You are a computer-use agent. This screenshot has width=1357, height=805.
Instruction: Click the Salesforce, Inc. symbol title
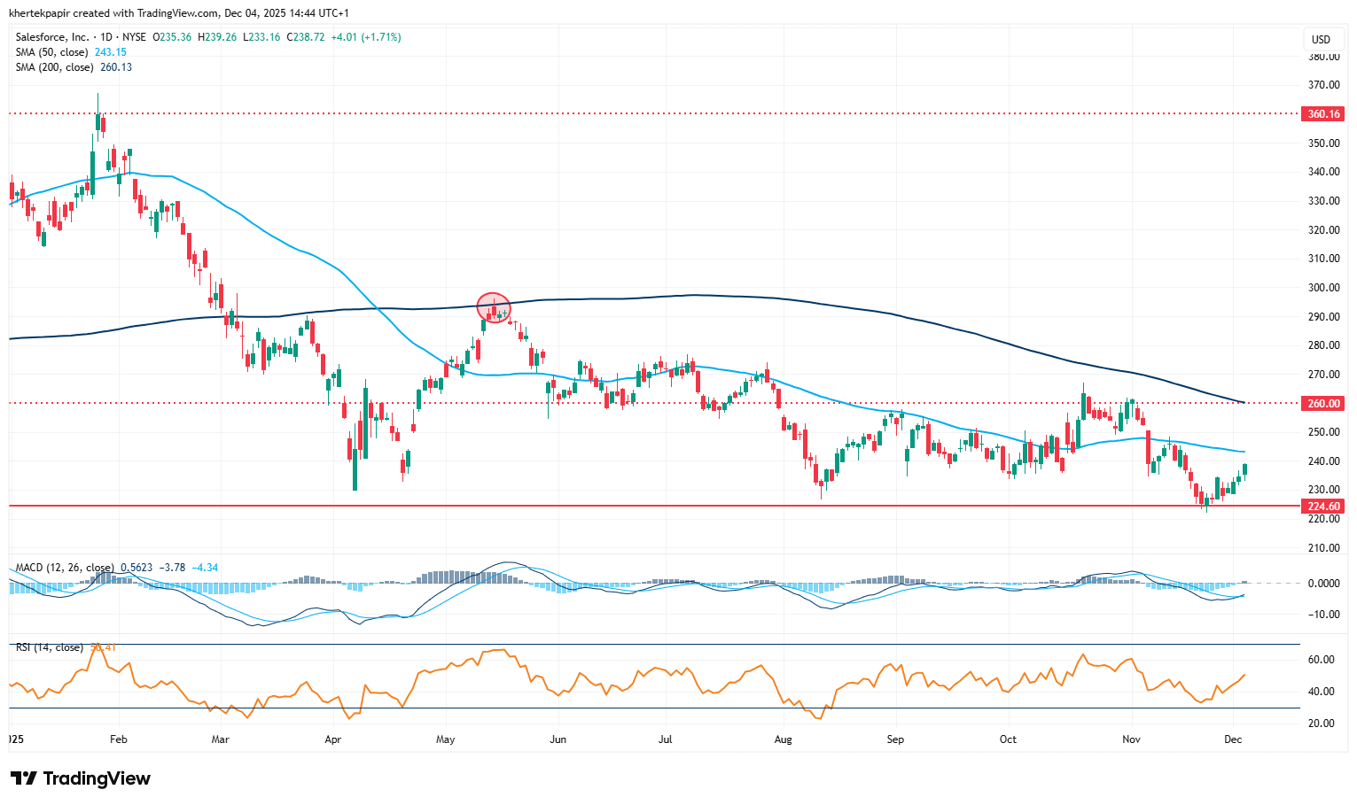[x=52, y=37]
